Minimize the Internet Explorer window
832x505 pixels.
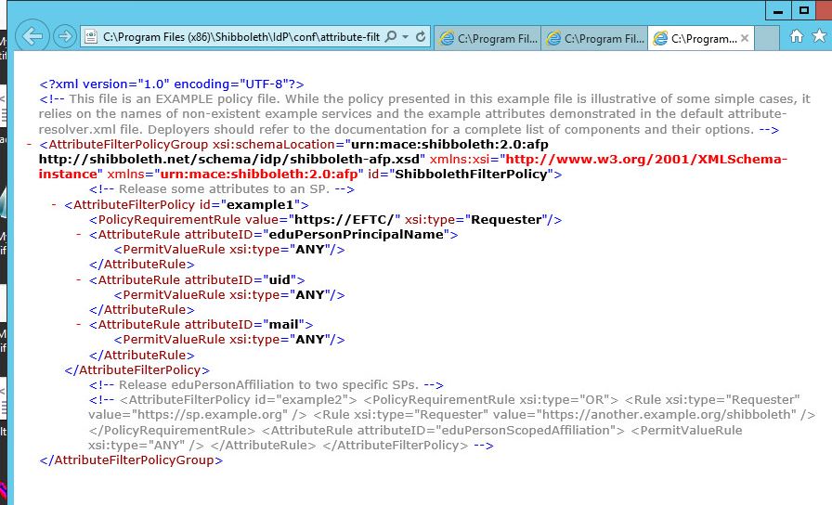pos(778,10)
